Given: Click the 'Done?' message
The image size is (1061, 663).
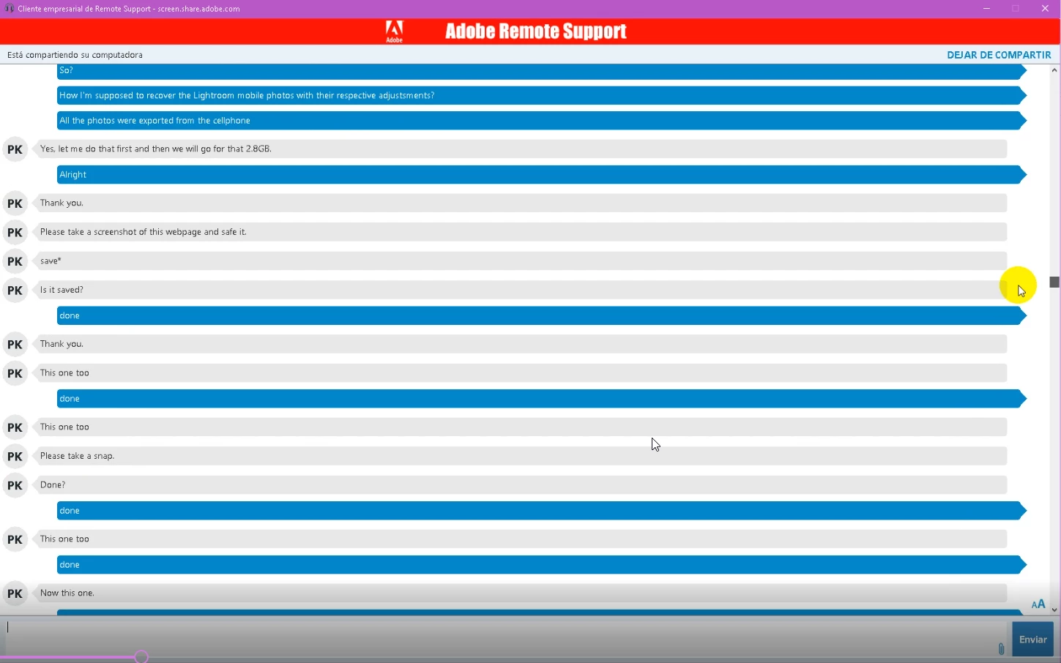Looking at the screenshot, I should 521,485.
